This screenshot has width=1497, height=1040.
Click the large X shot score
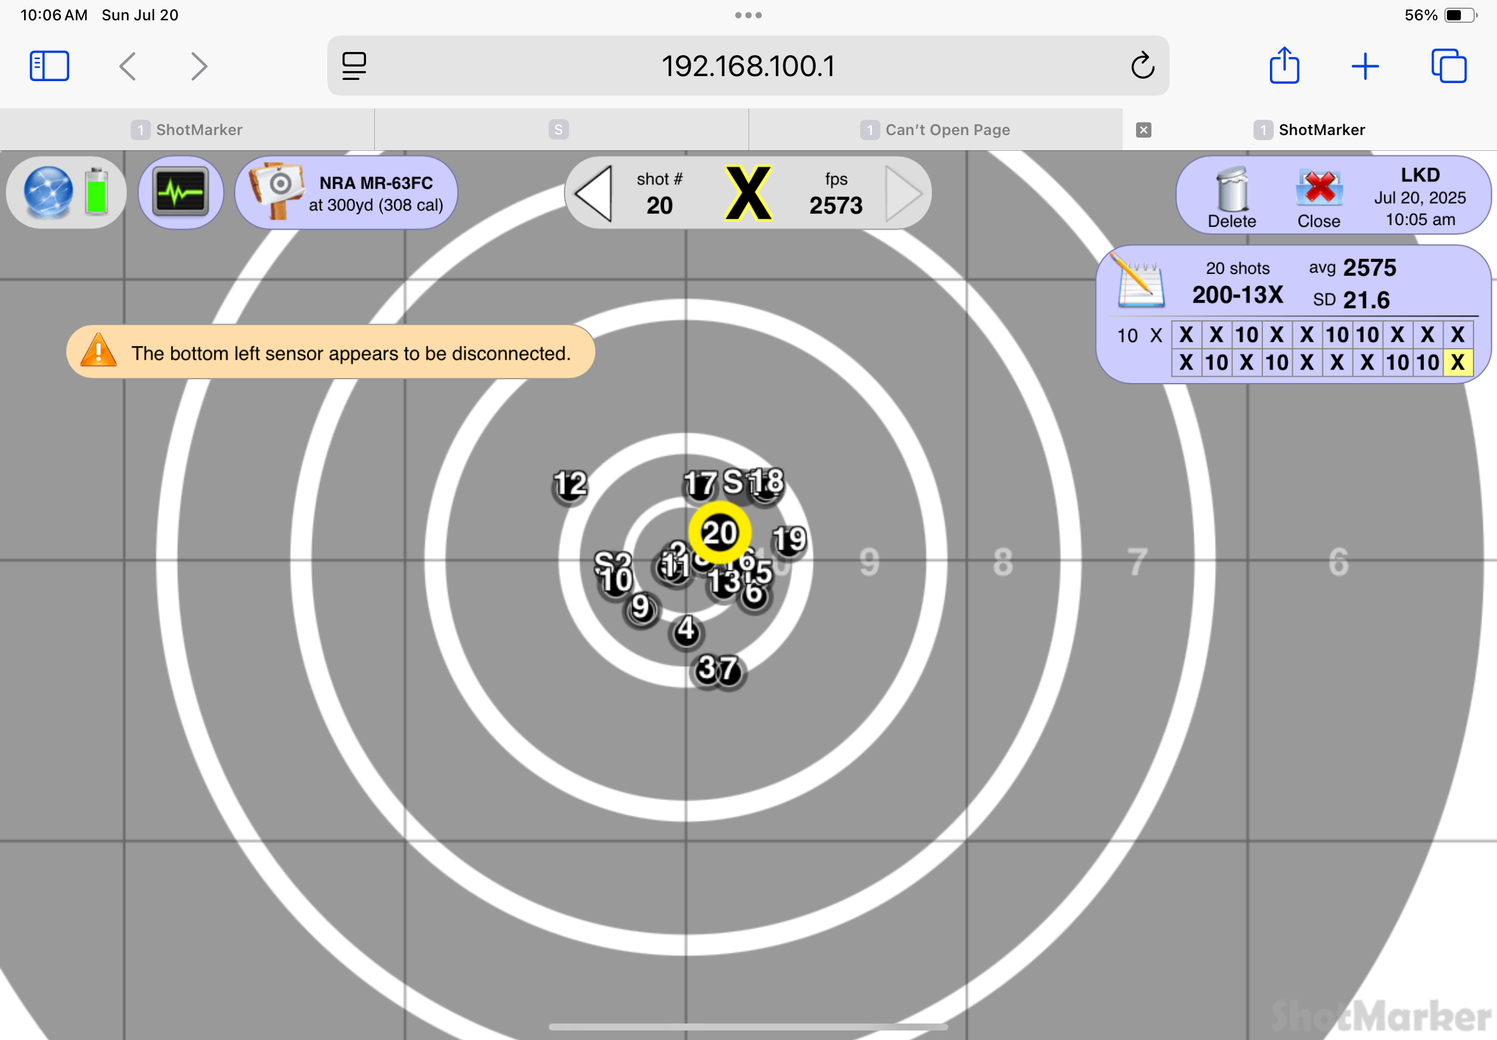(748, 193)
